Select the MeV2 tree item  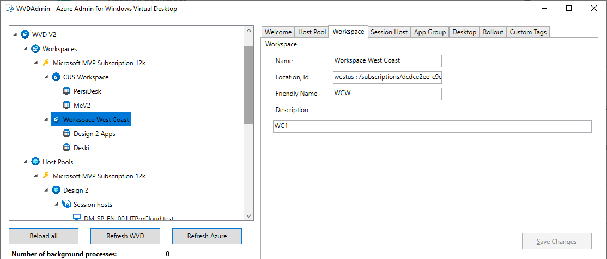tap(82, 105)
